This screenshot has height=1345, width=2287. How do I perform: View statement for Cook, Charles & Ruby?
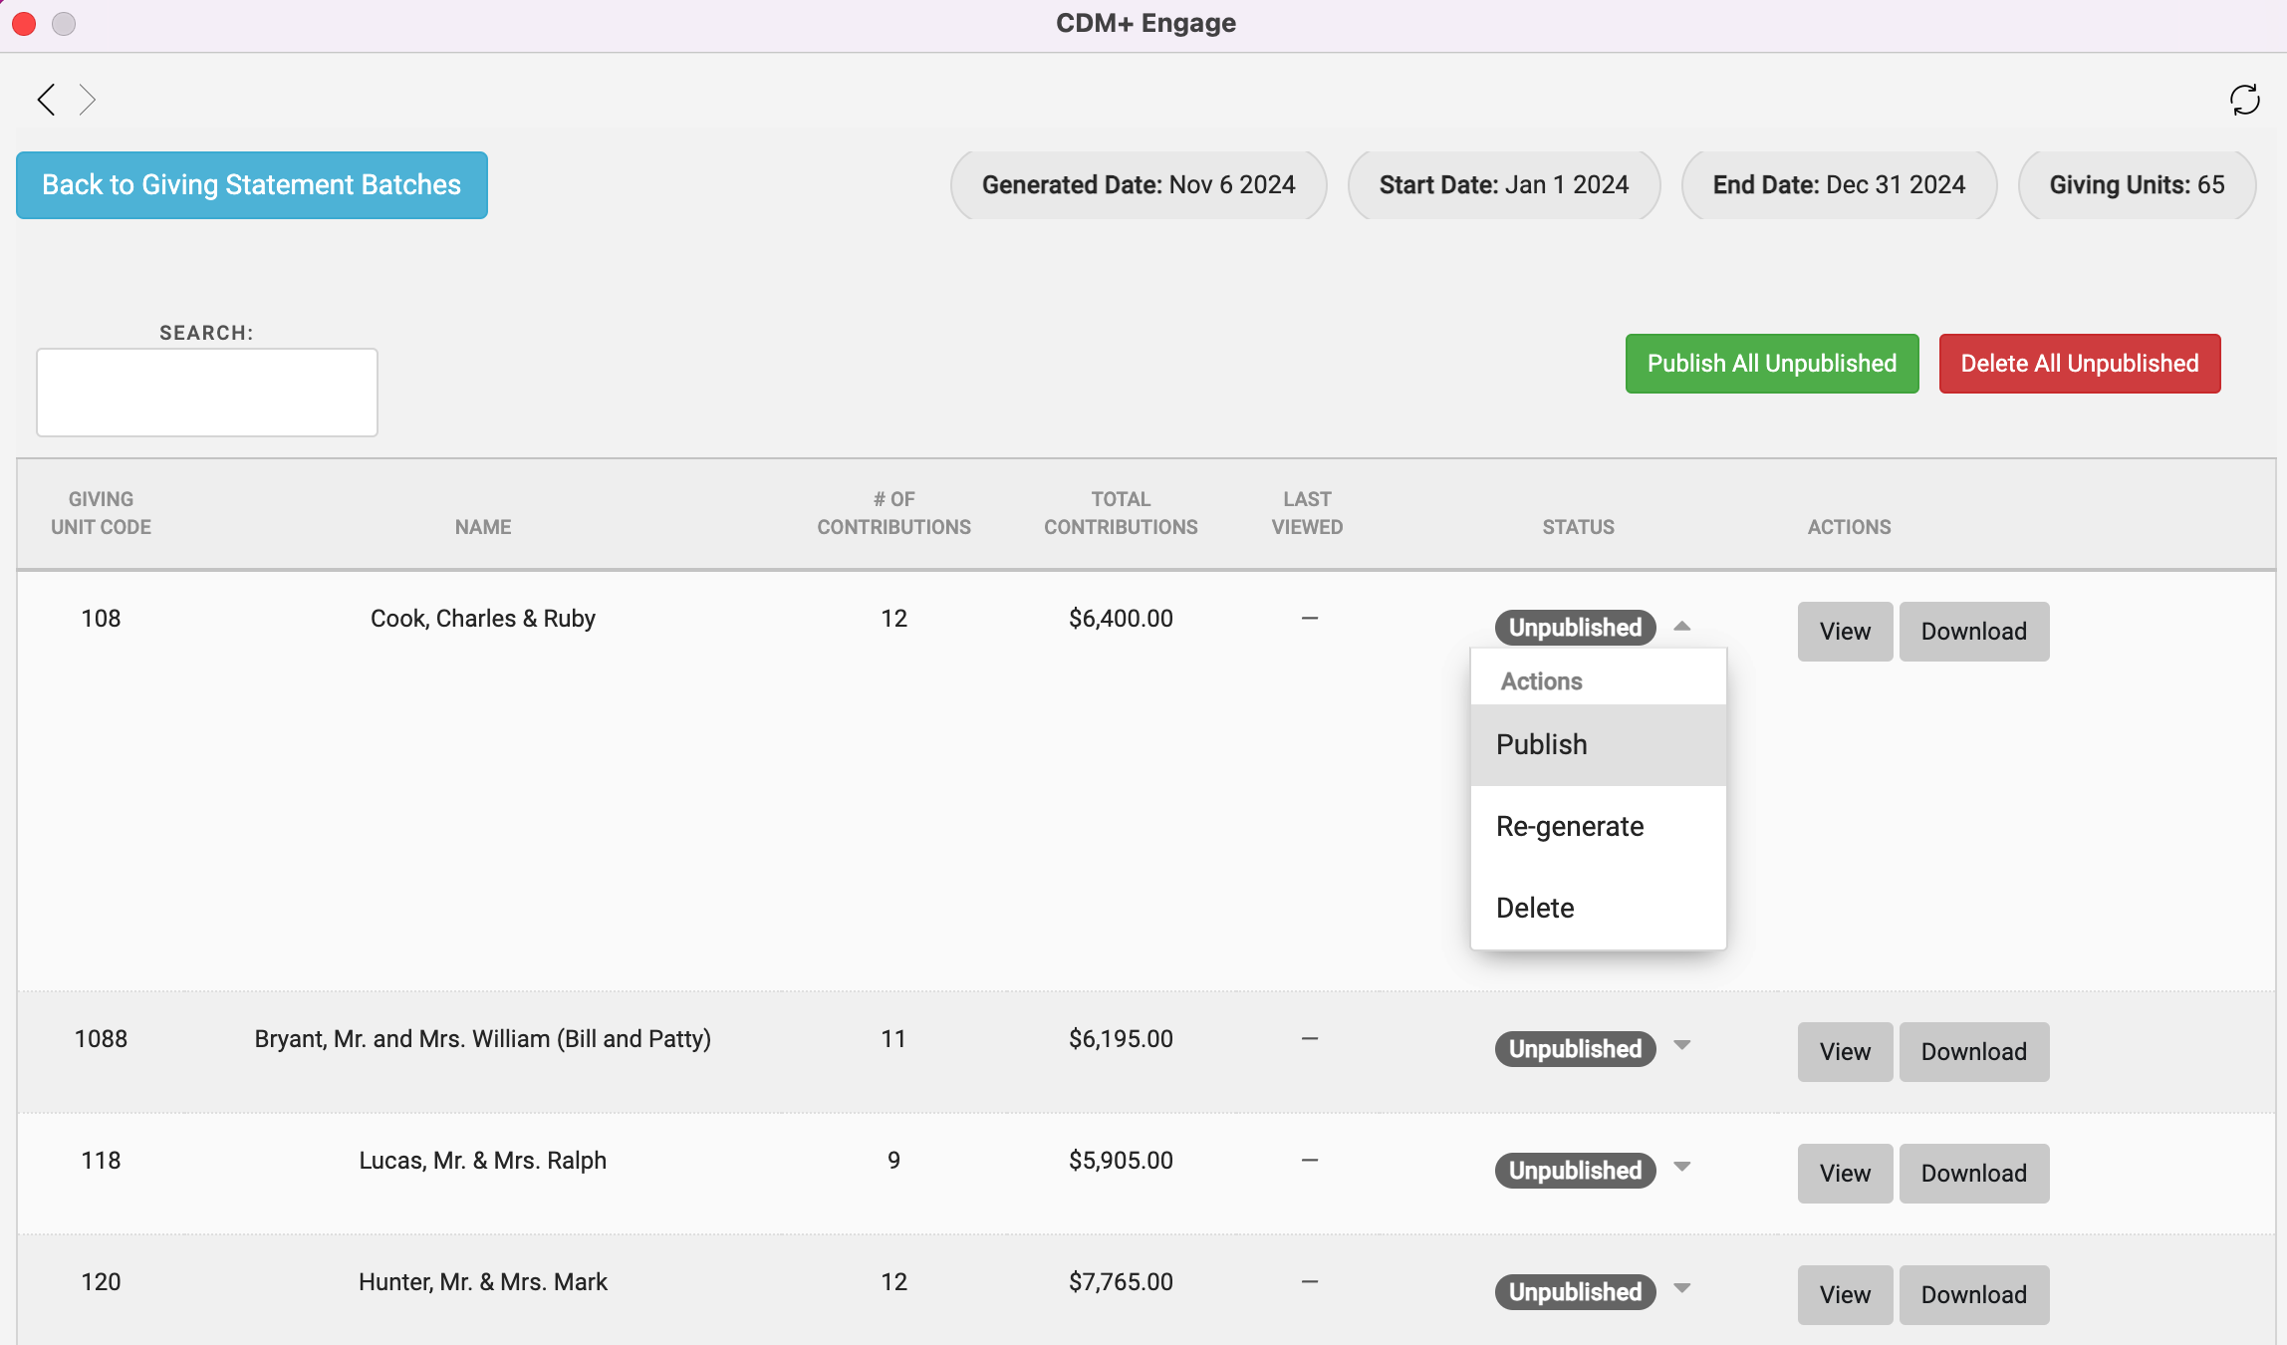point(1844,632)
